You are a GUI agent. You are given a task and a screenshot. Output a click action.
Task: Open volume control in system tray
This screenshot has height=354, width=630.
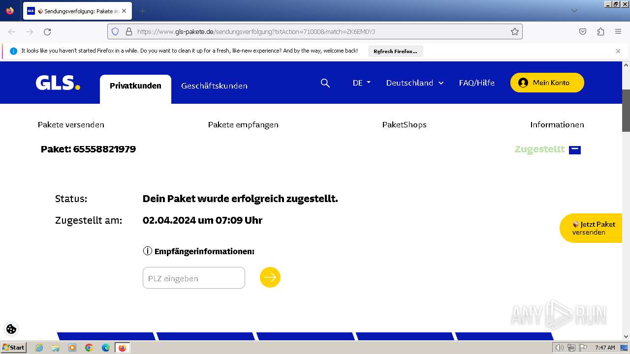(560, 348)
